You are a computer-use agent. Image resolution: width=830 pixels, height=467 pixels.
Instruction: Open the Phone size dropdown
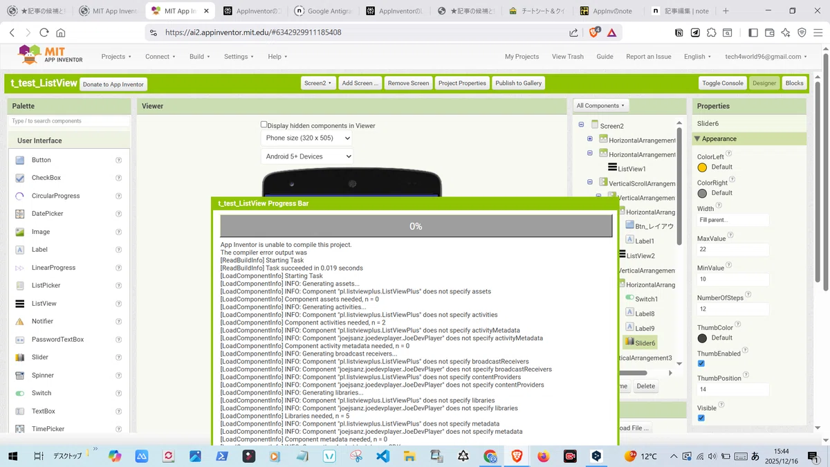pyautogui.click(x=306, y=138)
